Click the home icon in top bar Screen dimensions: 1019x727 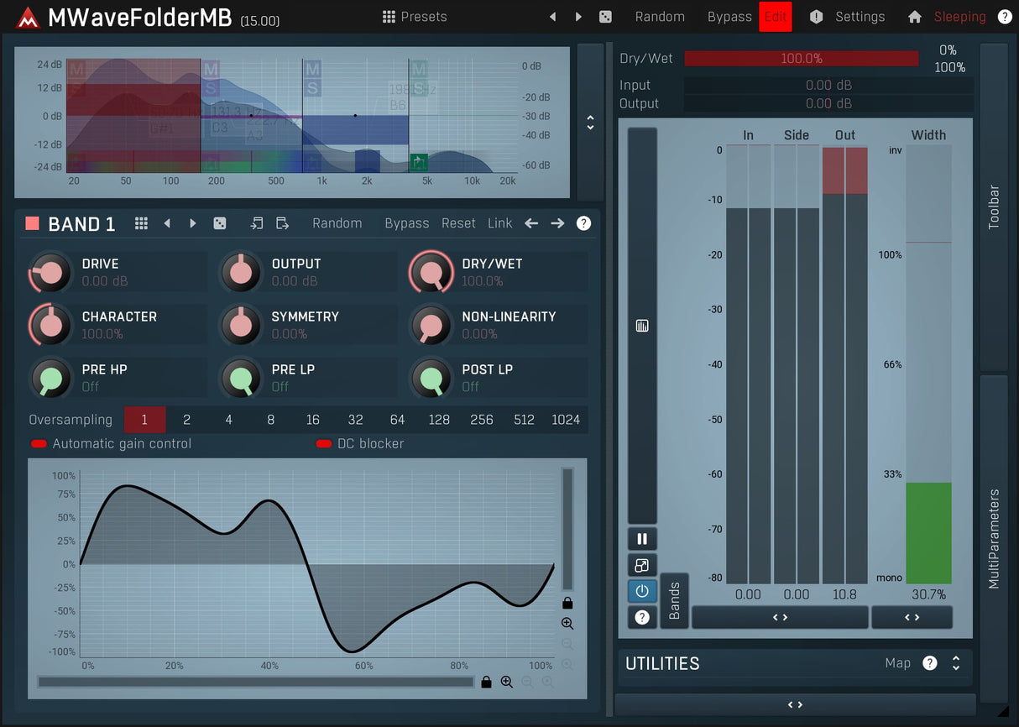915,17
